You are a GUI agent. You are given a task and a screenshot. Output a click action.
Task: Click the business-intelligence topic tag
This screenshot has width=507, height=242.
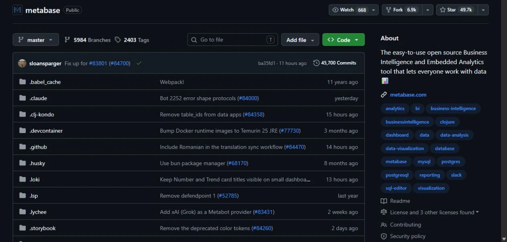[x=453, y=109]
